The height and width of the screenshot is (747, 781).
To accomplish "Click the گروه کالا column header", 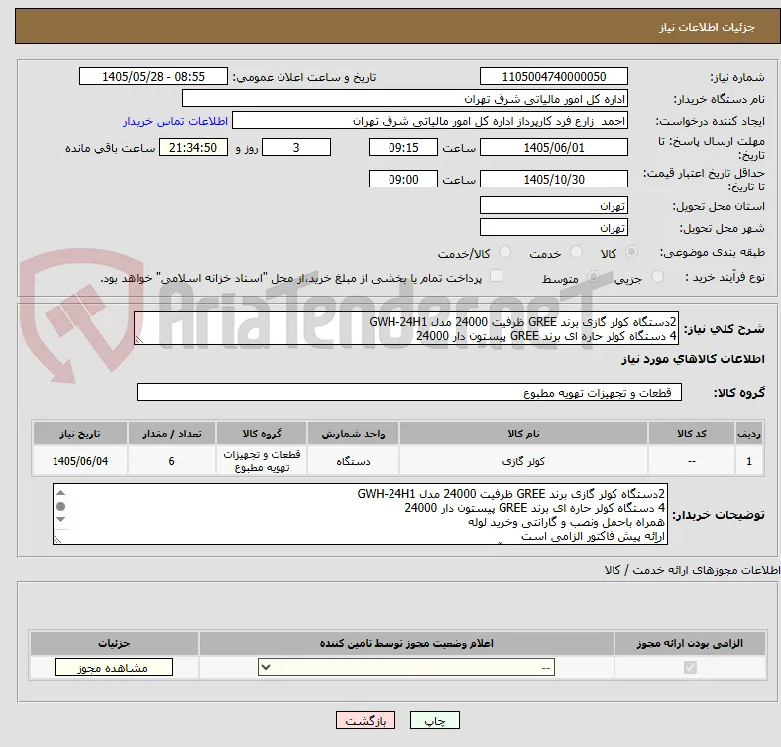I will [x=262, y=434].
